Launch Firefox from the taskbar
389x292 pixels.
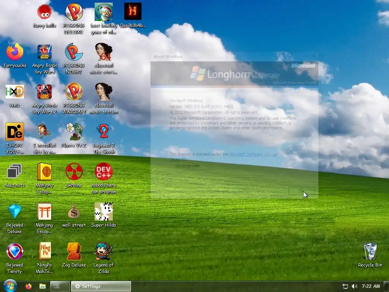pos(28,286)
